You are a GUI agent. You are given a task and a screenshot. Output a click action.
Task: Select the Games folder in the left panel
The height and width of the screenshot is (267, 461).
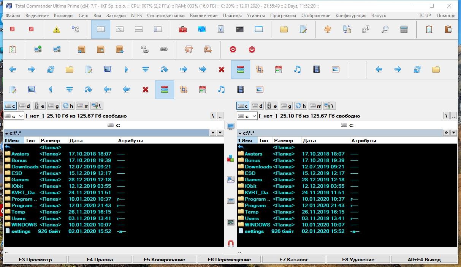(20, 180)
